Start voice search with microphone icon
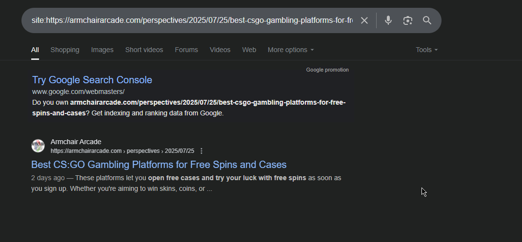Viewport: 522px width, 242px height. 388,20
